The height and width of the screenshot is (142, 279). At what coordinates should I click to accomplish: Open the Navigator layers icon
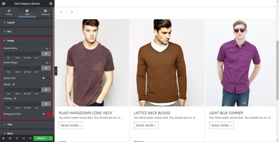(10, 138)
